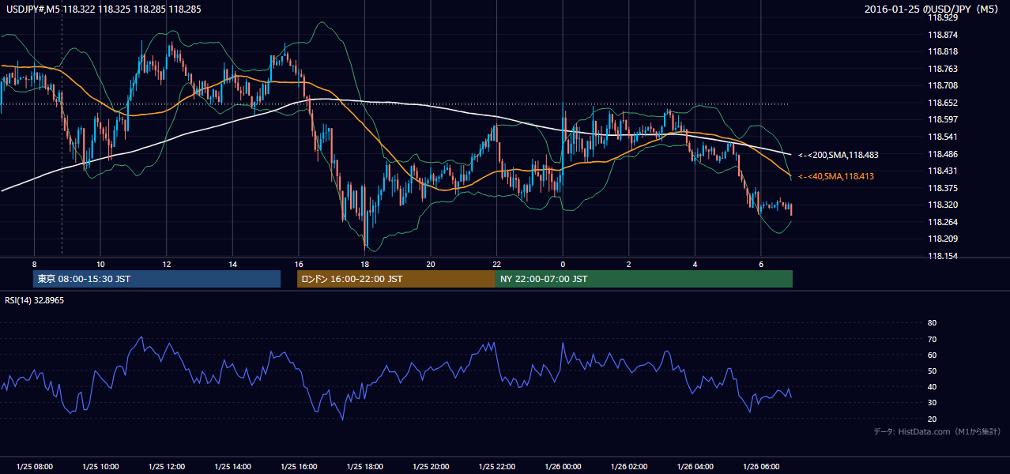
Task: Click the HistData.com data source credit
Action: click(937, 431)
